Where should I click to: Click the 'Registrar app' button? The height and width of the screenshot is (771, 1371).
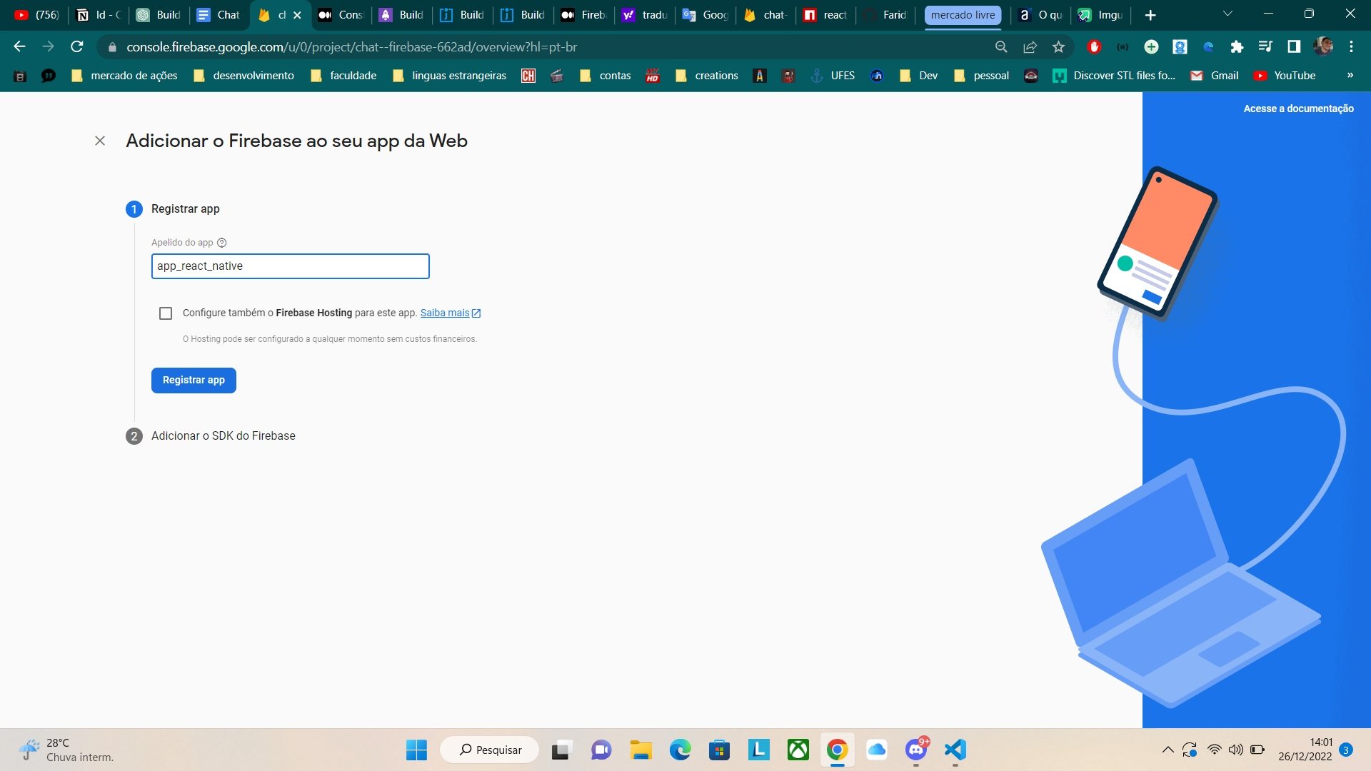pyautogui.click(x=193, y=381)
